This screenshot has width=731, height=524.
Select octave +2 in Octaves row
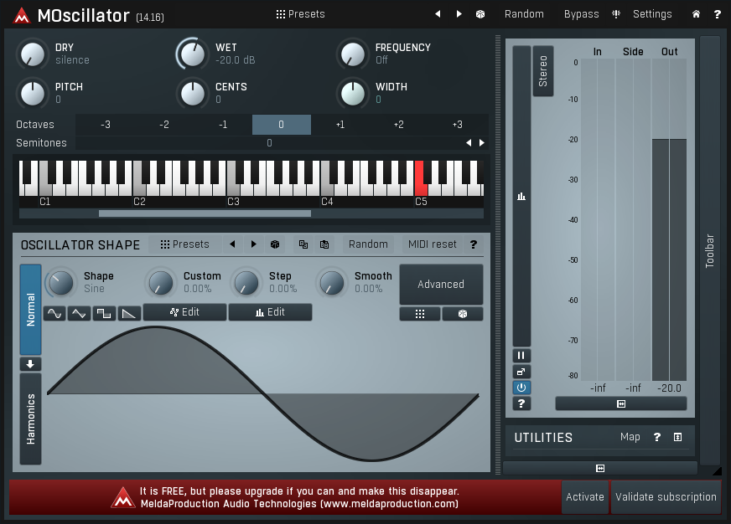tap(398, 125)
